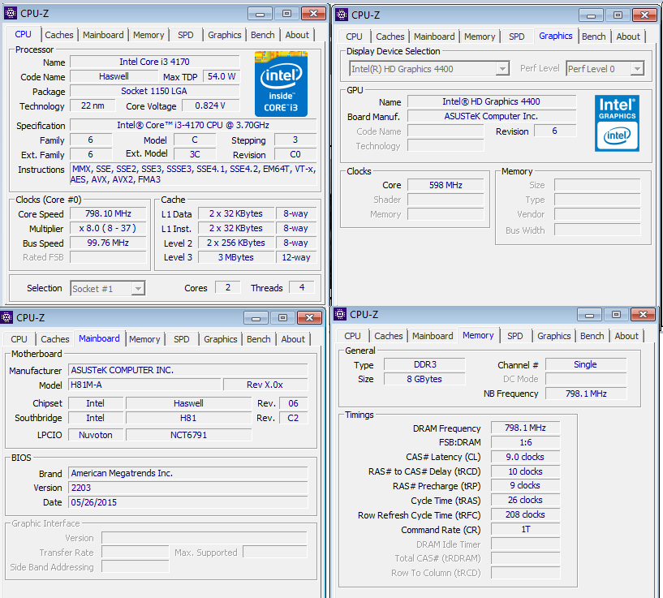Switch to CPU tab in Graphics window

354,37
